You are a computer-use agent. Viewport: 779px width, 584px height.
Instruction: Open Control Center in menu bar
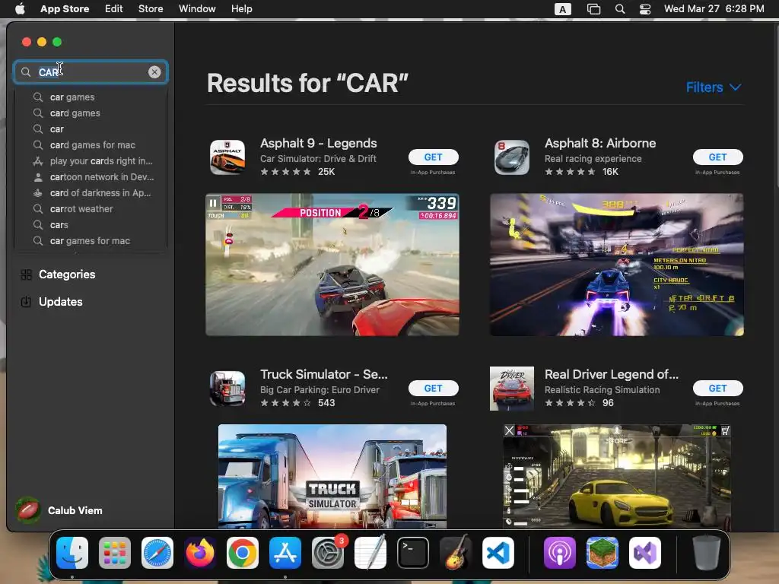tap(645, 9)
